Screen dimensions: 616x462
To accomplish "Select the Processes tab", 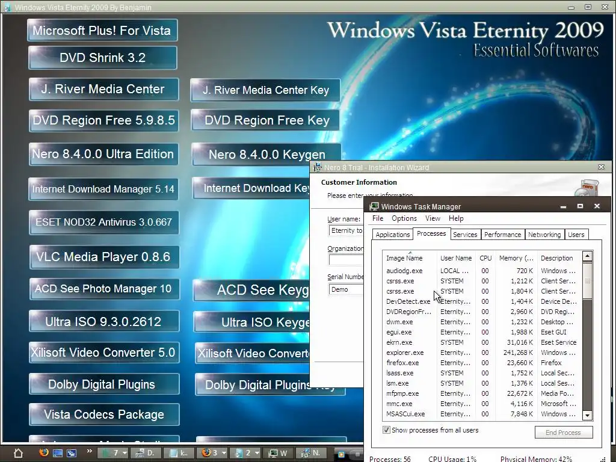I will coord(431,233).
